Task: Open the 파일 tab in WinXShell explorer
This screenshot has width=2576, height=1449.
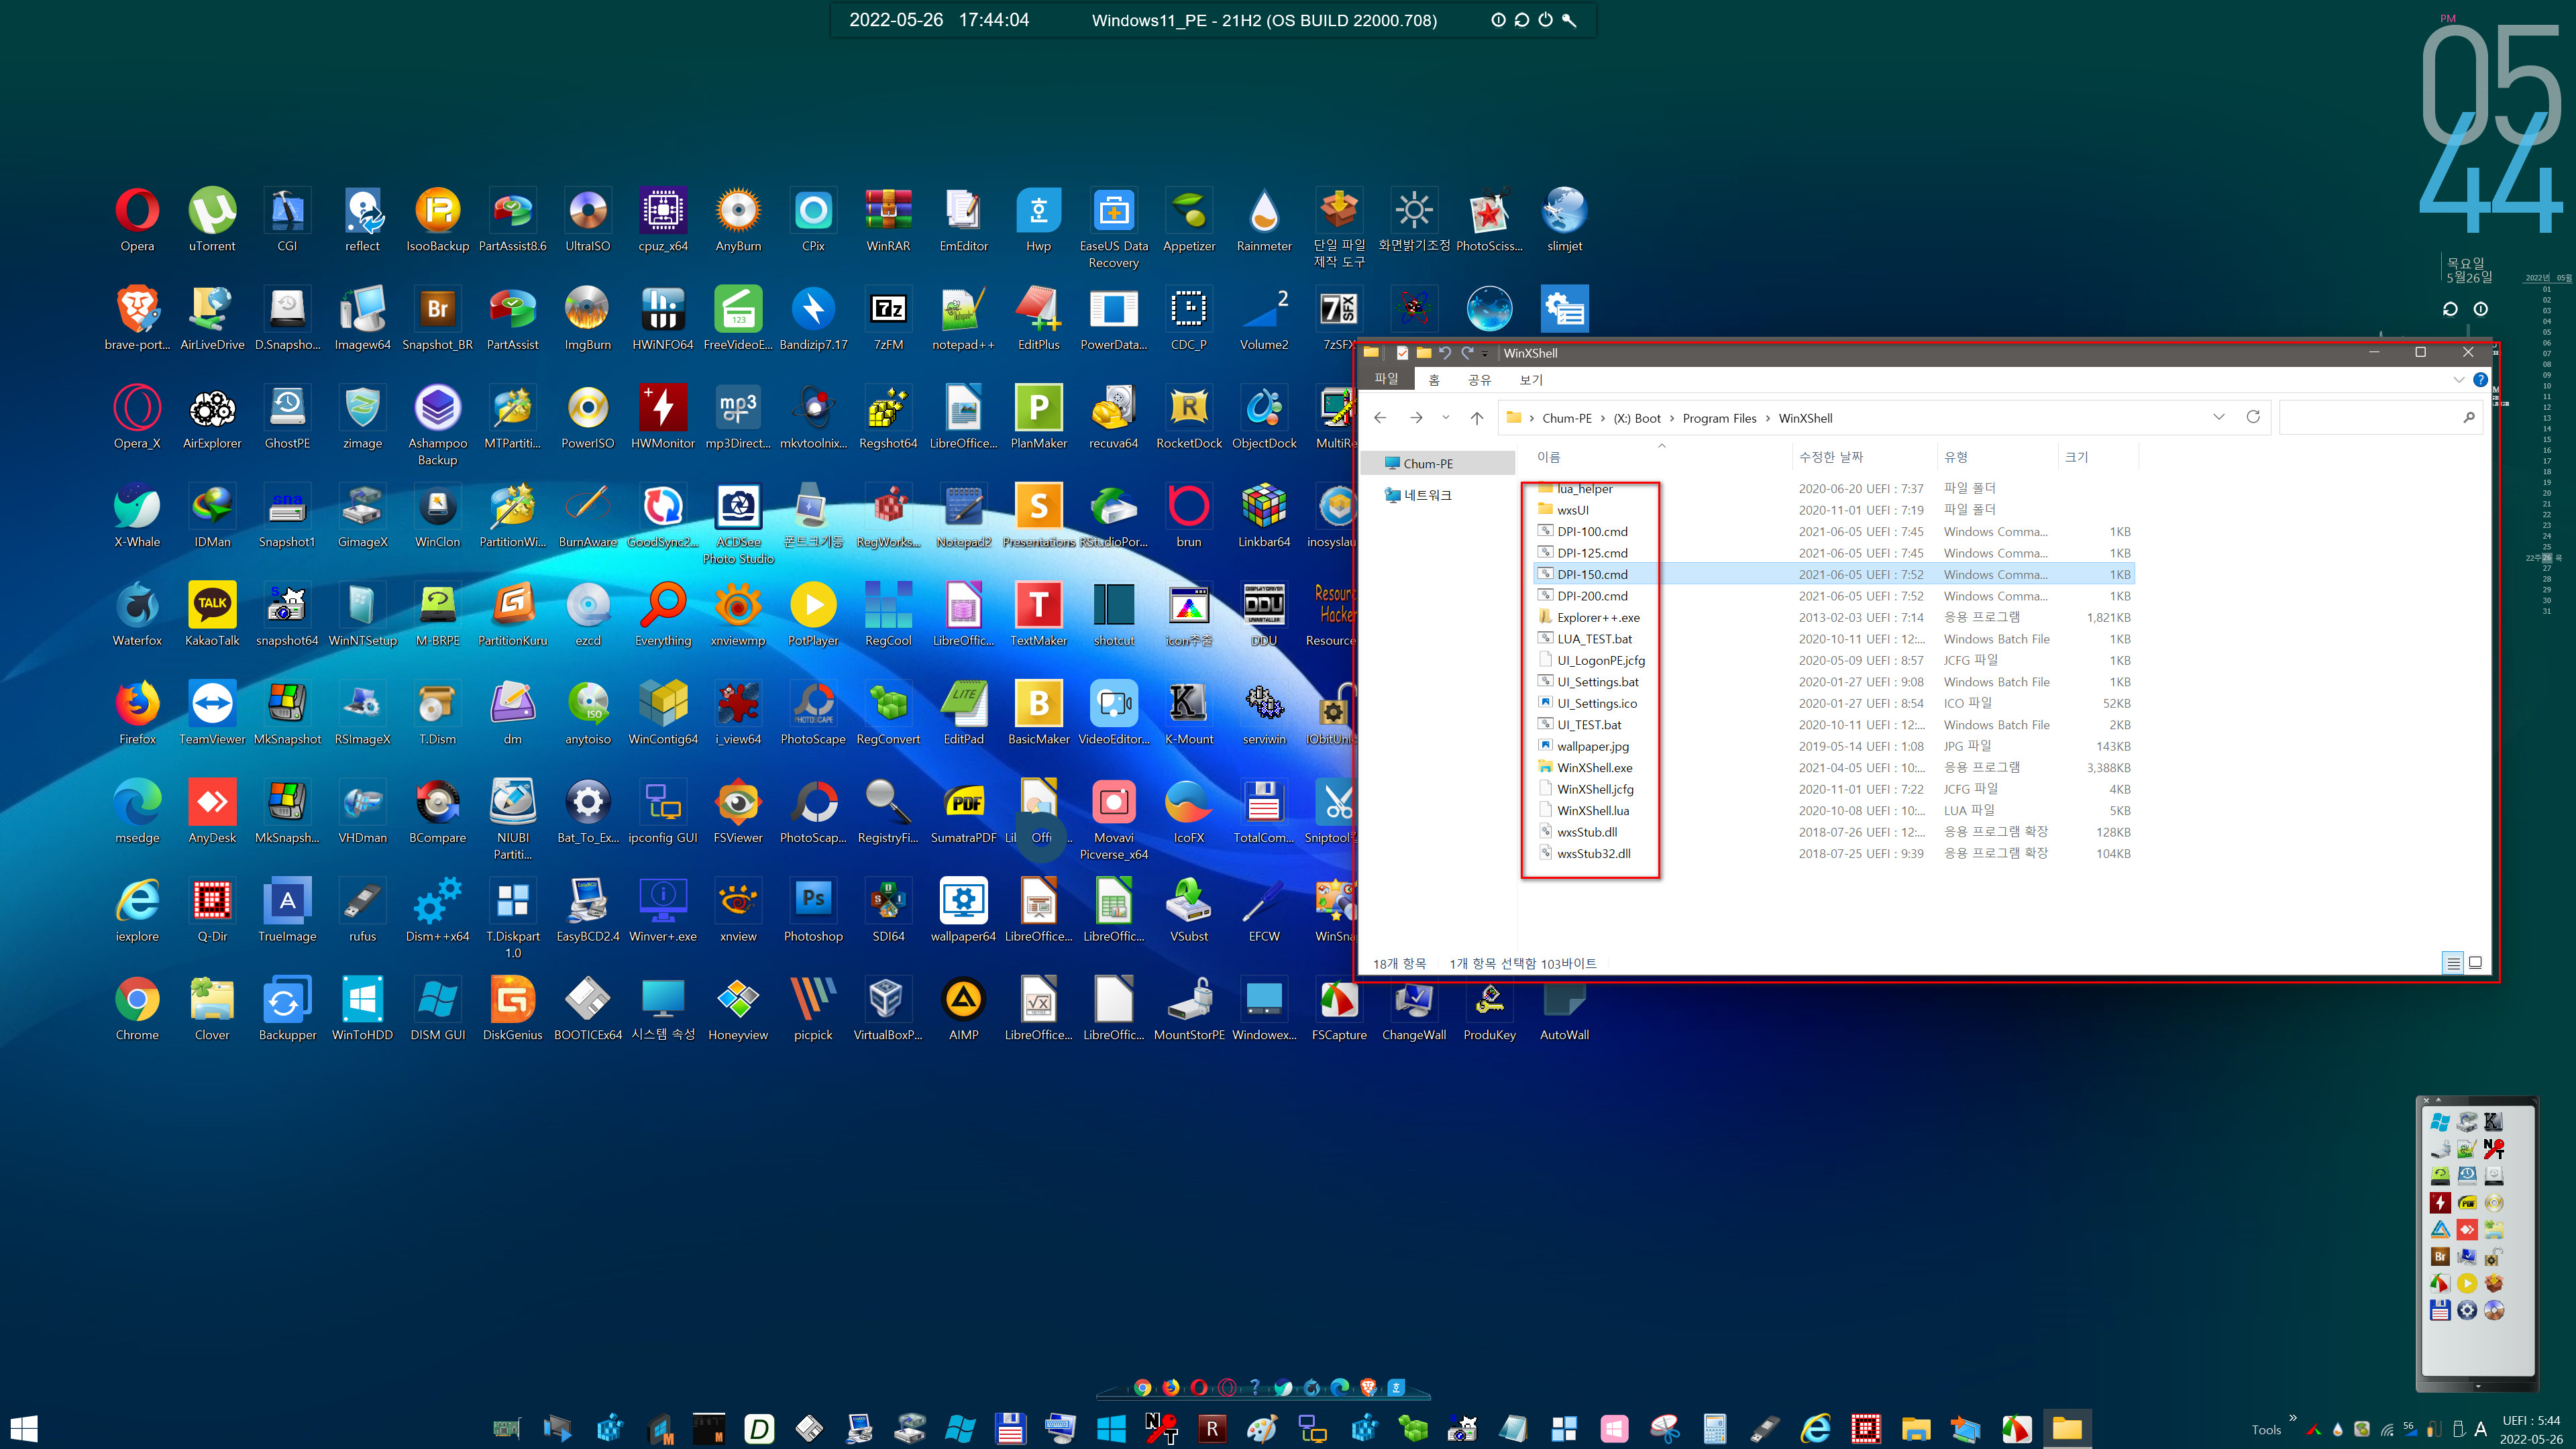Action: pyautogui.click(x=1386, y=379)
